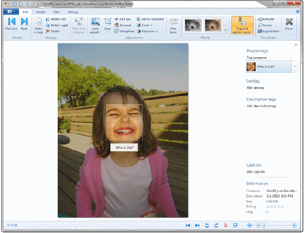Close the tag and caption side pane
The image size is (305, 233).
coord(296,45)
